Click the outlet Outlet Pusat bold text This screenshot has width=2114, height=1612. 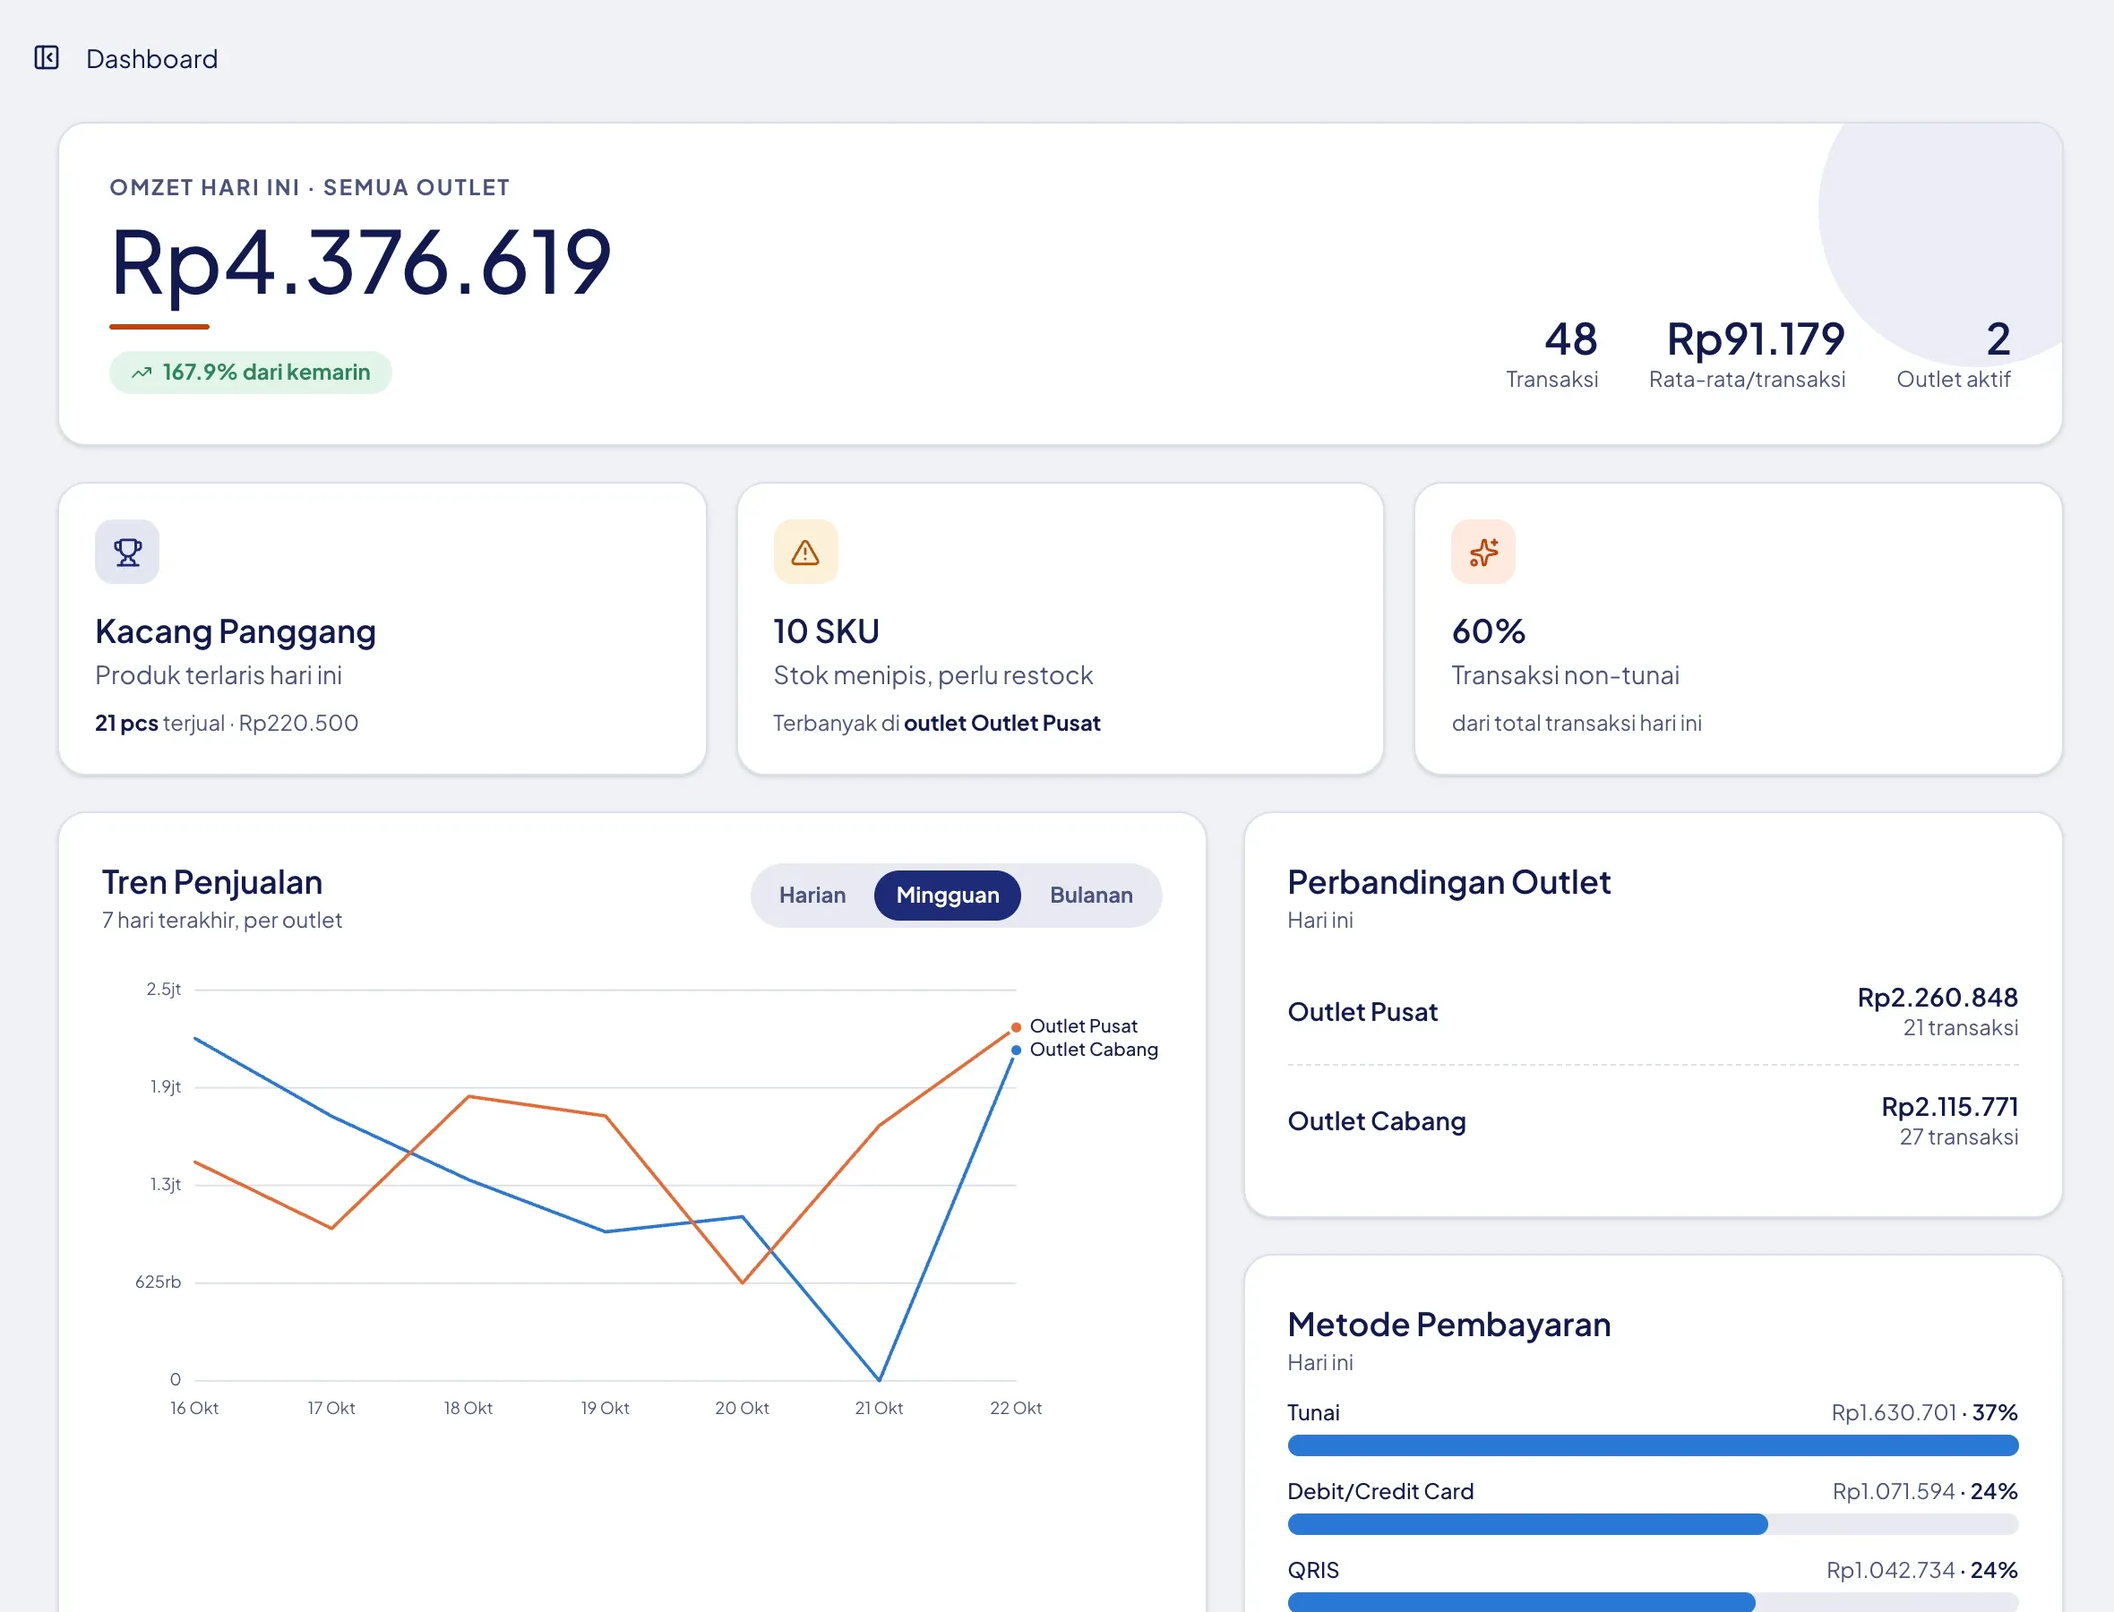[x=1001, y=724]
